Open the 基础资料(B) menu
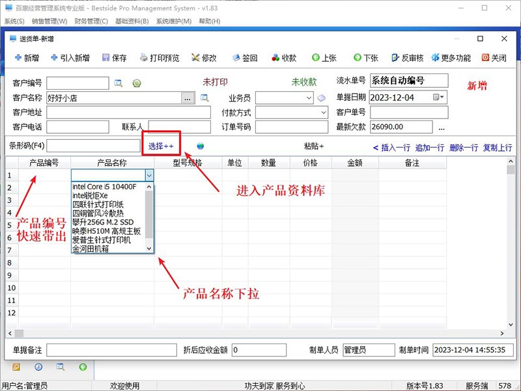521x391 pixels. tap(132, 21)
